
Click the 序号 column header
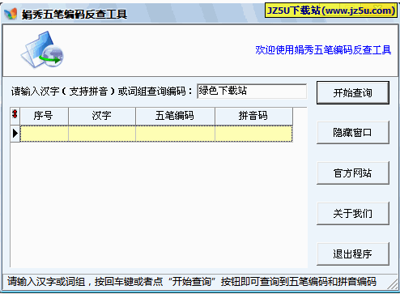pyautogui.click(x=44, y=116)
